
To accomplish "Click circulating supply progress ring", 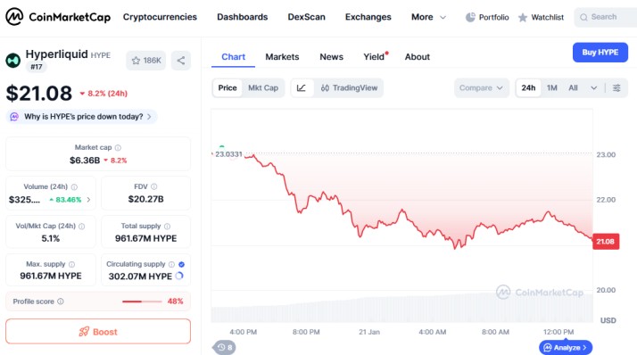I will tap(179, 276).
